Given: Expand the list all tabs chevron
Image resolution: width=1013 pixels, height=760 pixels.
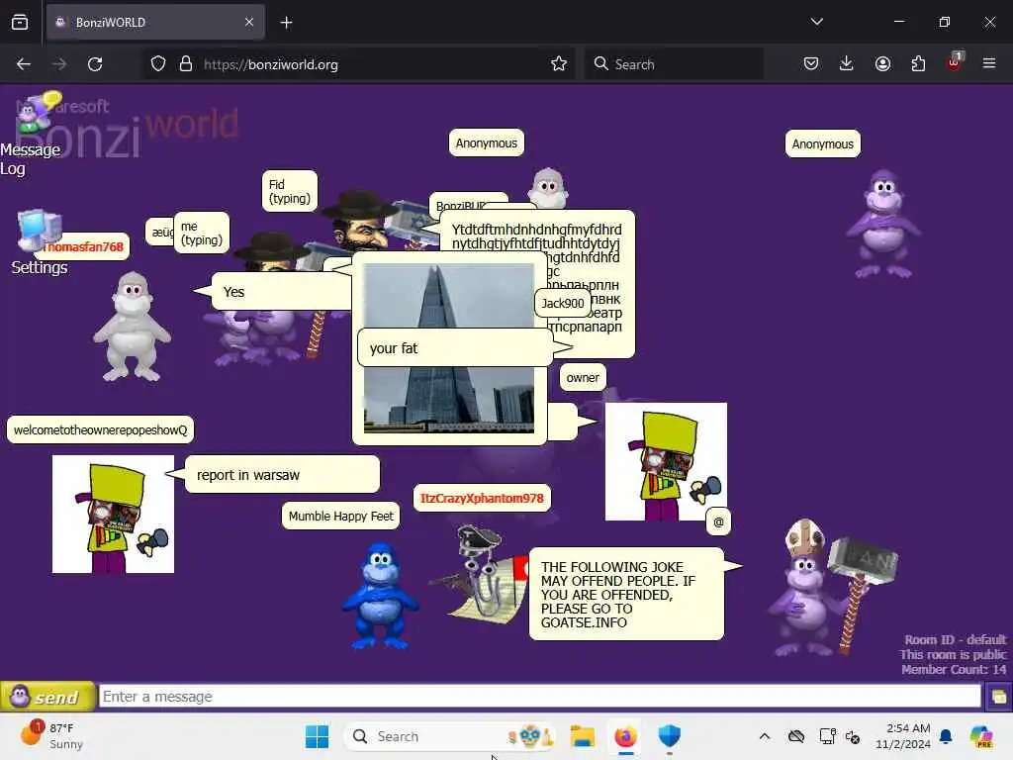Looking at the screenshot, I should click(x=816, y=22).
